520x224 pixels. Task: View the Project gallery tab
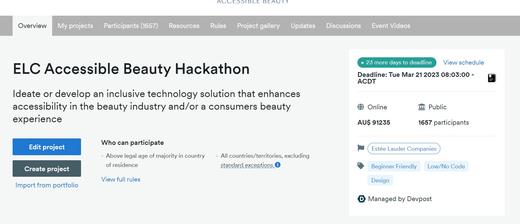[258, 26]
